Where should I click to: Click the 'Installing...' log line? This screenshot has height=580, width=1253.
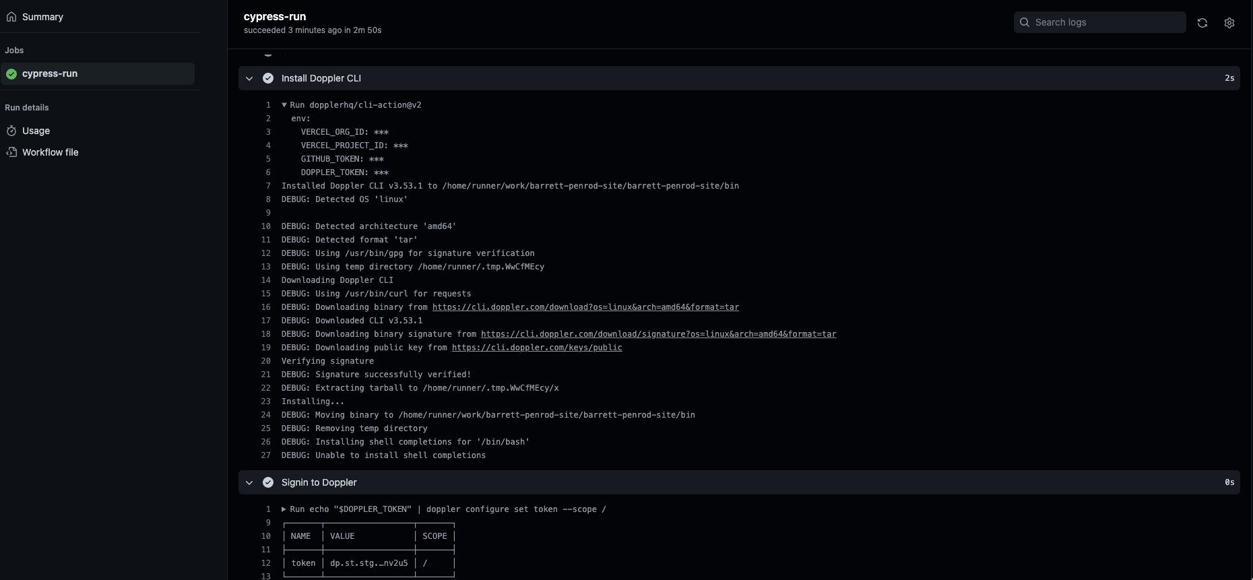click(313, 401)
